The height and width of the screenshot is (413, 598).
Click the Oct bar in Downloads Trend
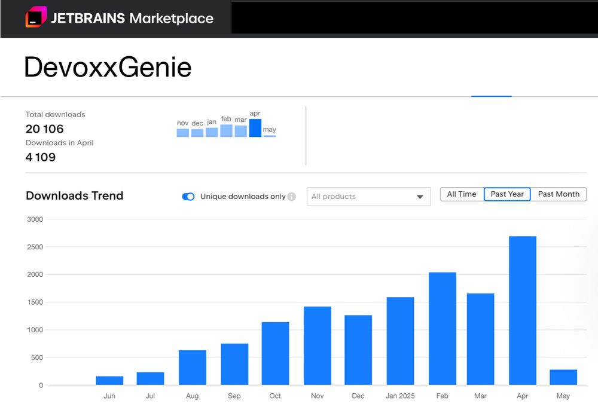click(275, 353)
